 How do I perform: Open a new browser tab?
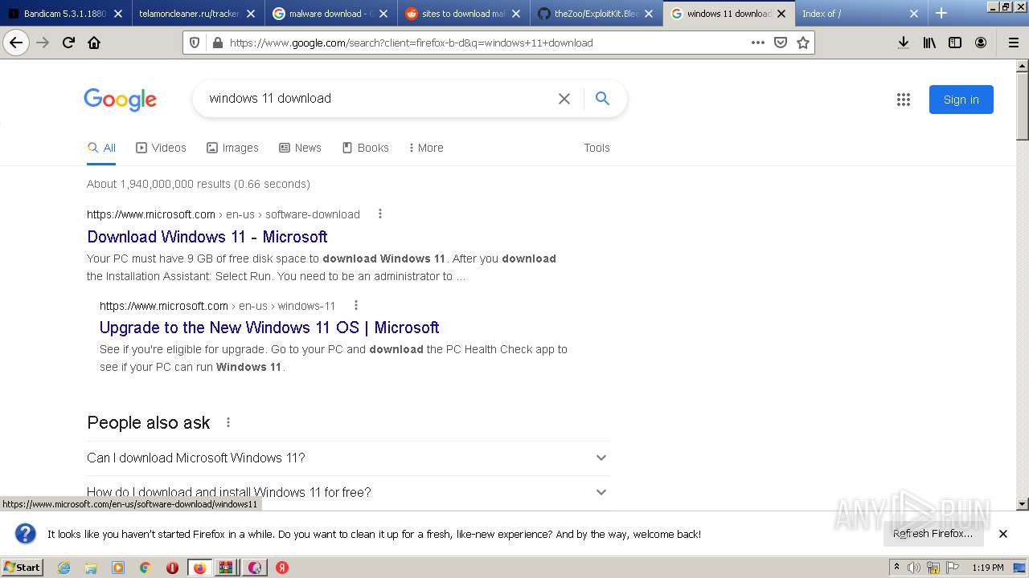[941, 13]
